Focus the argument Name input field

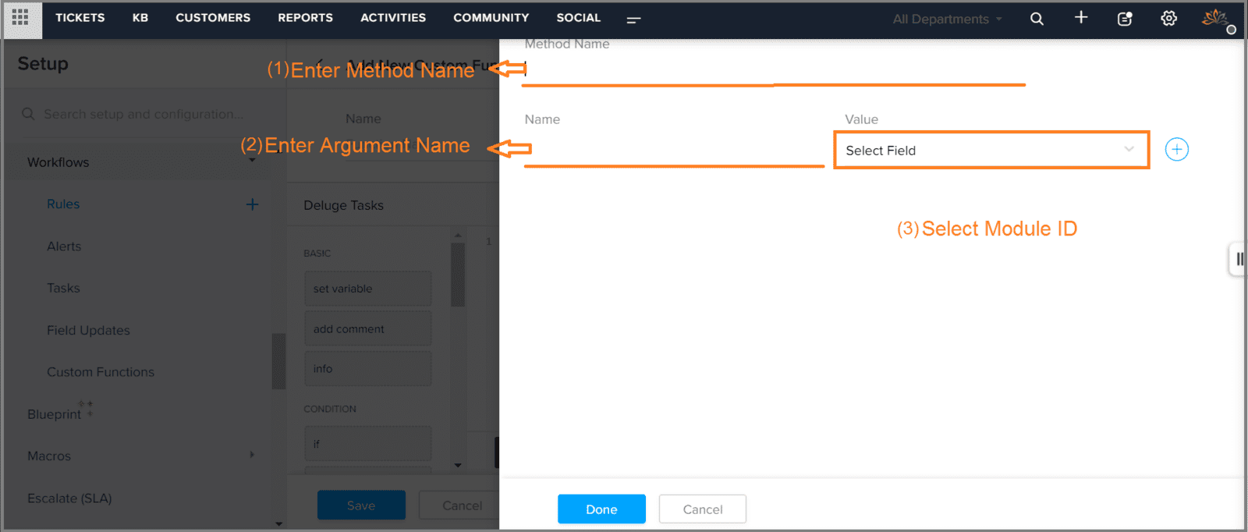tap(674, 150)
